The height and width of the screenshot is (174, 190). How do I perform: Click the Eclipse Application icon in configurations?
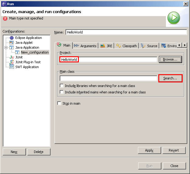click(12, 38)
